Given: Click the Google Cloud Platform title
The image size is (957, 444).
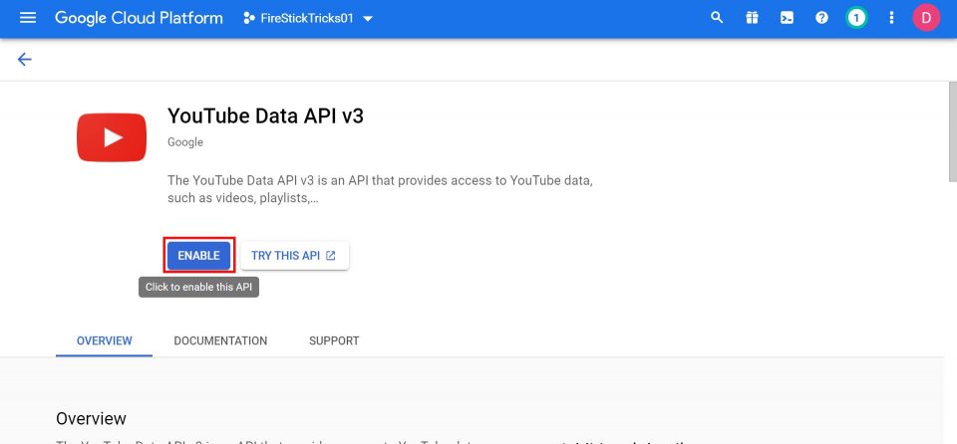Looking at the screenshot, I should tap(139, 18).
